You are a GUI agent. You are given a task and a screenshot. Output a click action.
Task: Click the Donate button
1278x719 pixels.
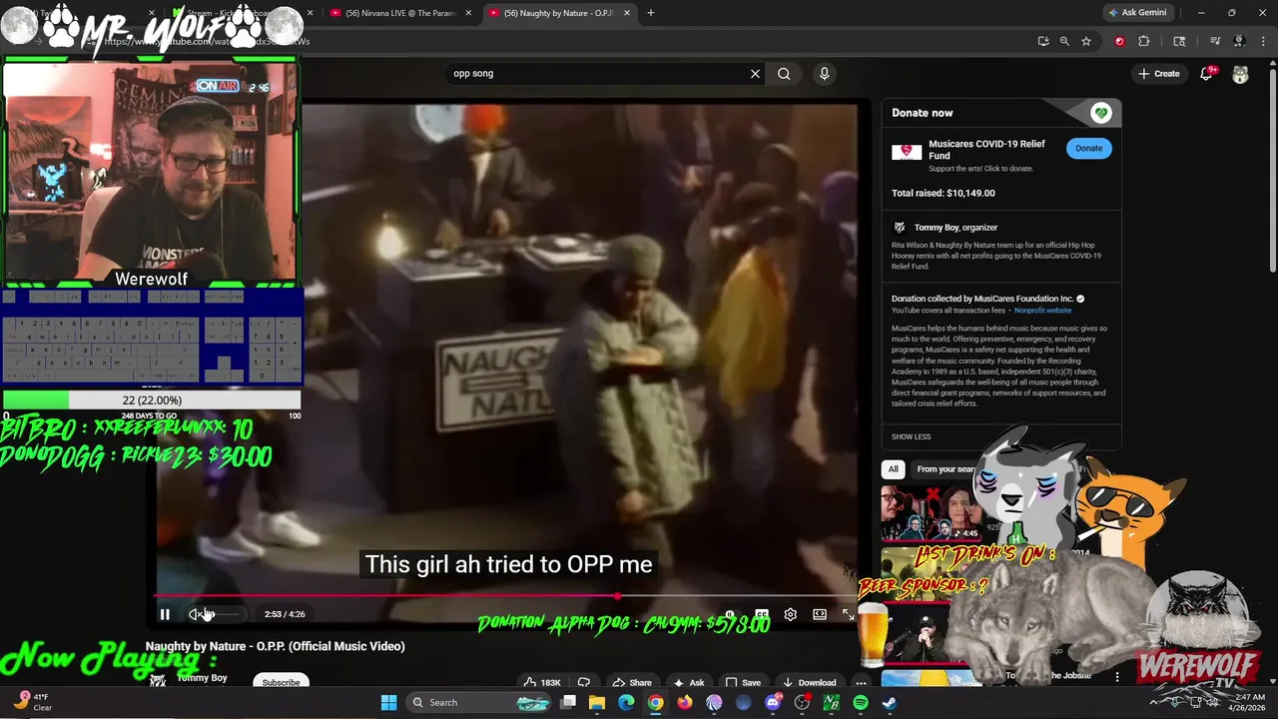pos(1088,148)
